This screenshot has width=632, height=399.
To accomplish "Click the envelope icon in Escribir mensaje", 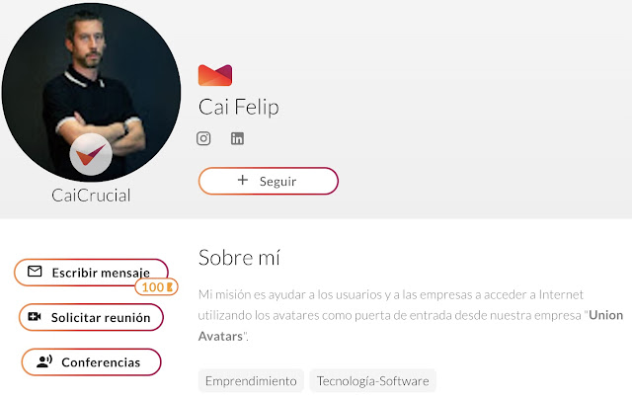I will point(35,272).
